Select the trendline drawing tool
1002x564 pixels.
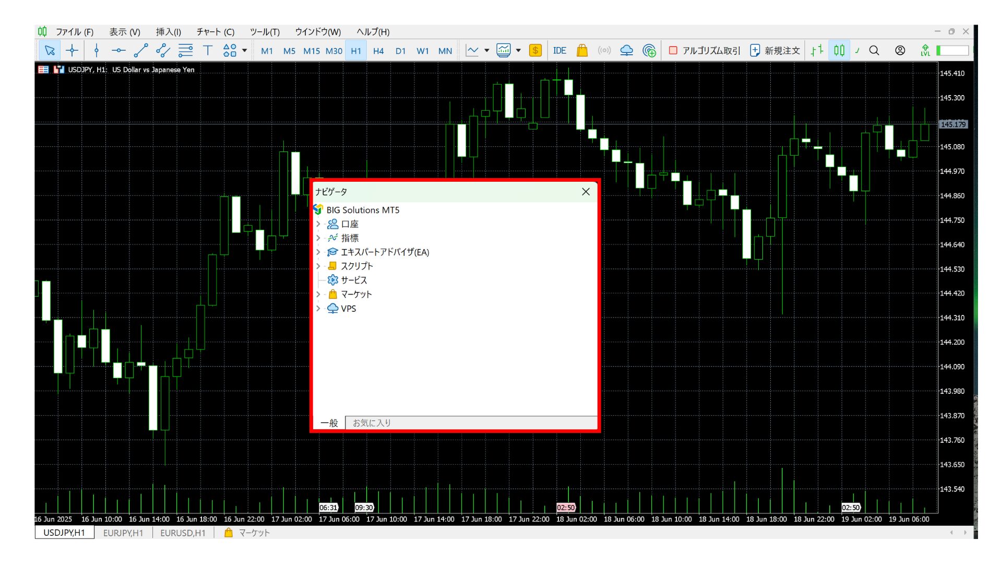(140, 51)
